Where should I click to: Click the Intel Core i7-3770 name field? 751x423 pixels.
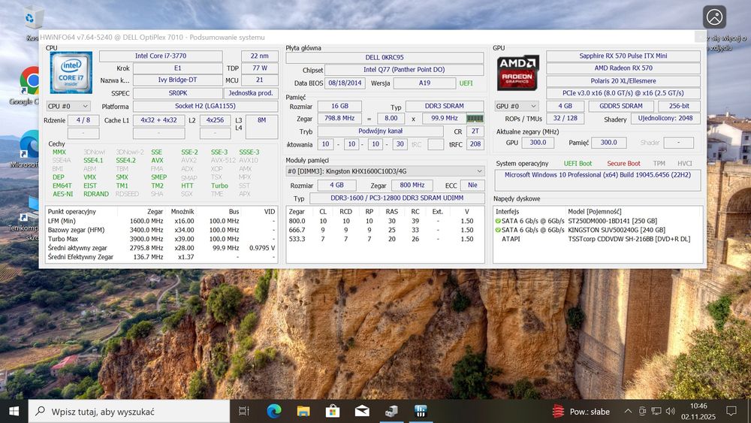click(x=161, y=56)
